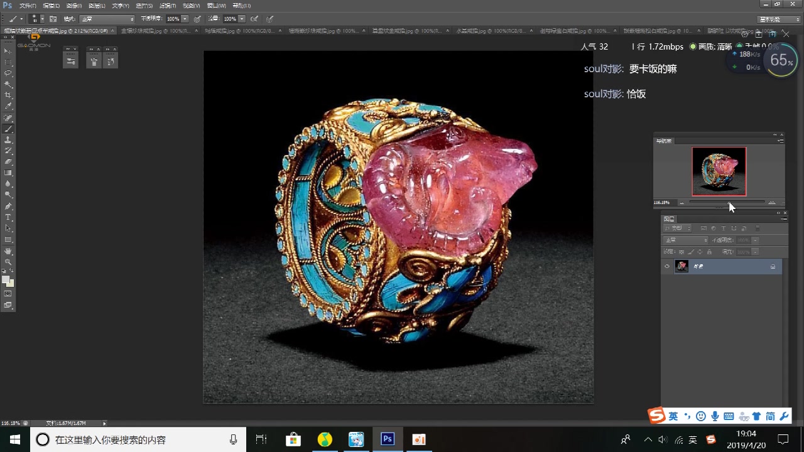Open the workspace switcher dropdown
The height and width of the screenshot is (452, 804).
click(779, 19)
